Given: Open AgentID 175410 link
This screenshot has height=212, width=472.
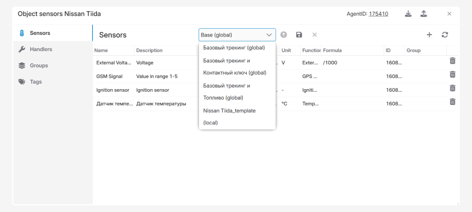Looking at the screenshot, I should pyautogui.click(x=378, y=14).
